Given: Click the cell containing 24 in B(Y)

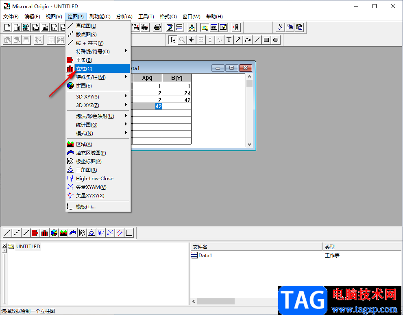Looking at the screenshot, I should pos(176,93).
